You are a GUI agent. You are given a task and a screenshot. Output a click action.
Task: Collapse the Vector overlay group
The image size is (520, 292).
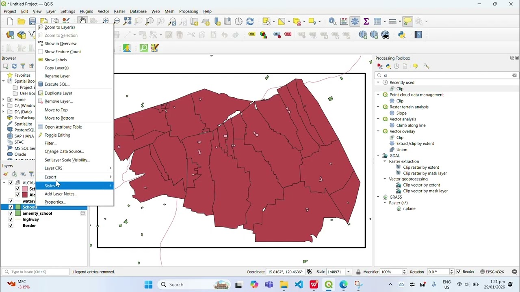(378, 131)
